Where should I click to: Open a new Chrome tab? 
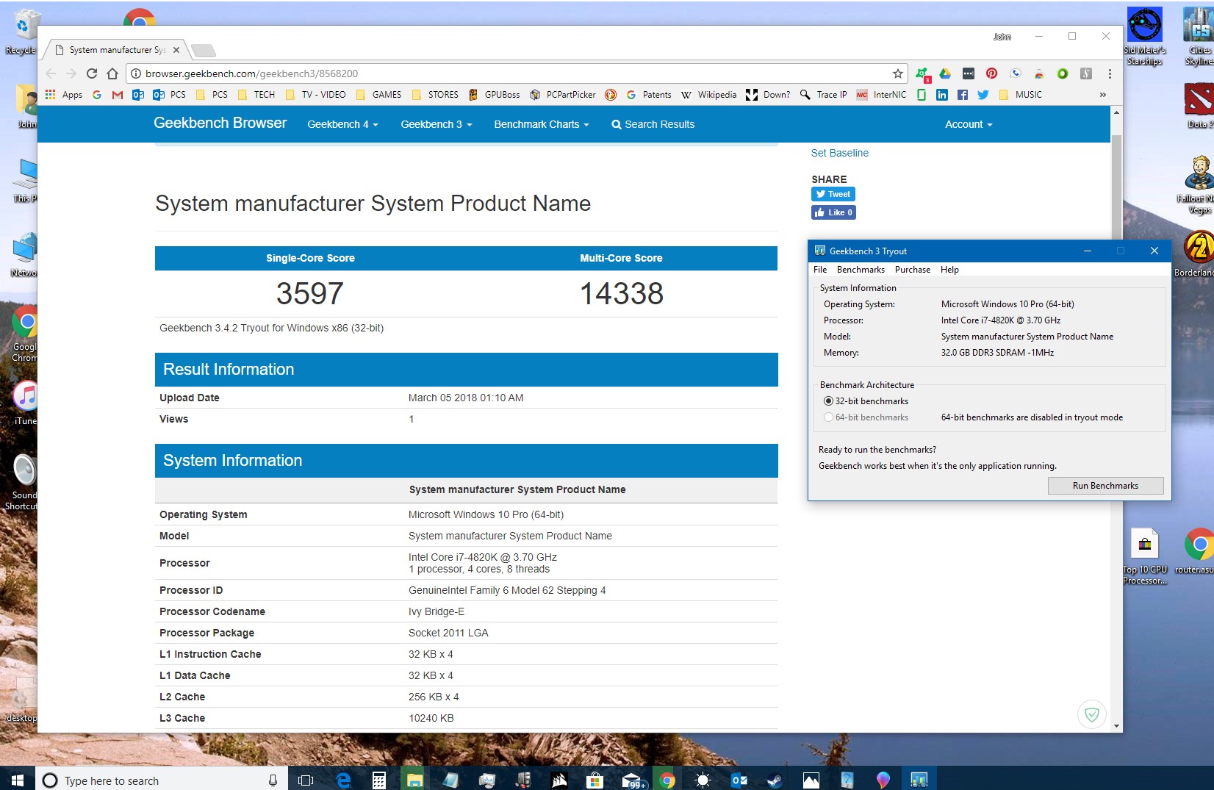(x=203, y=50)
